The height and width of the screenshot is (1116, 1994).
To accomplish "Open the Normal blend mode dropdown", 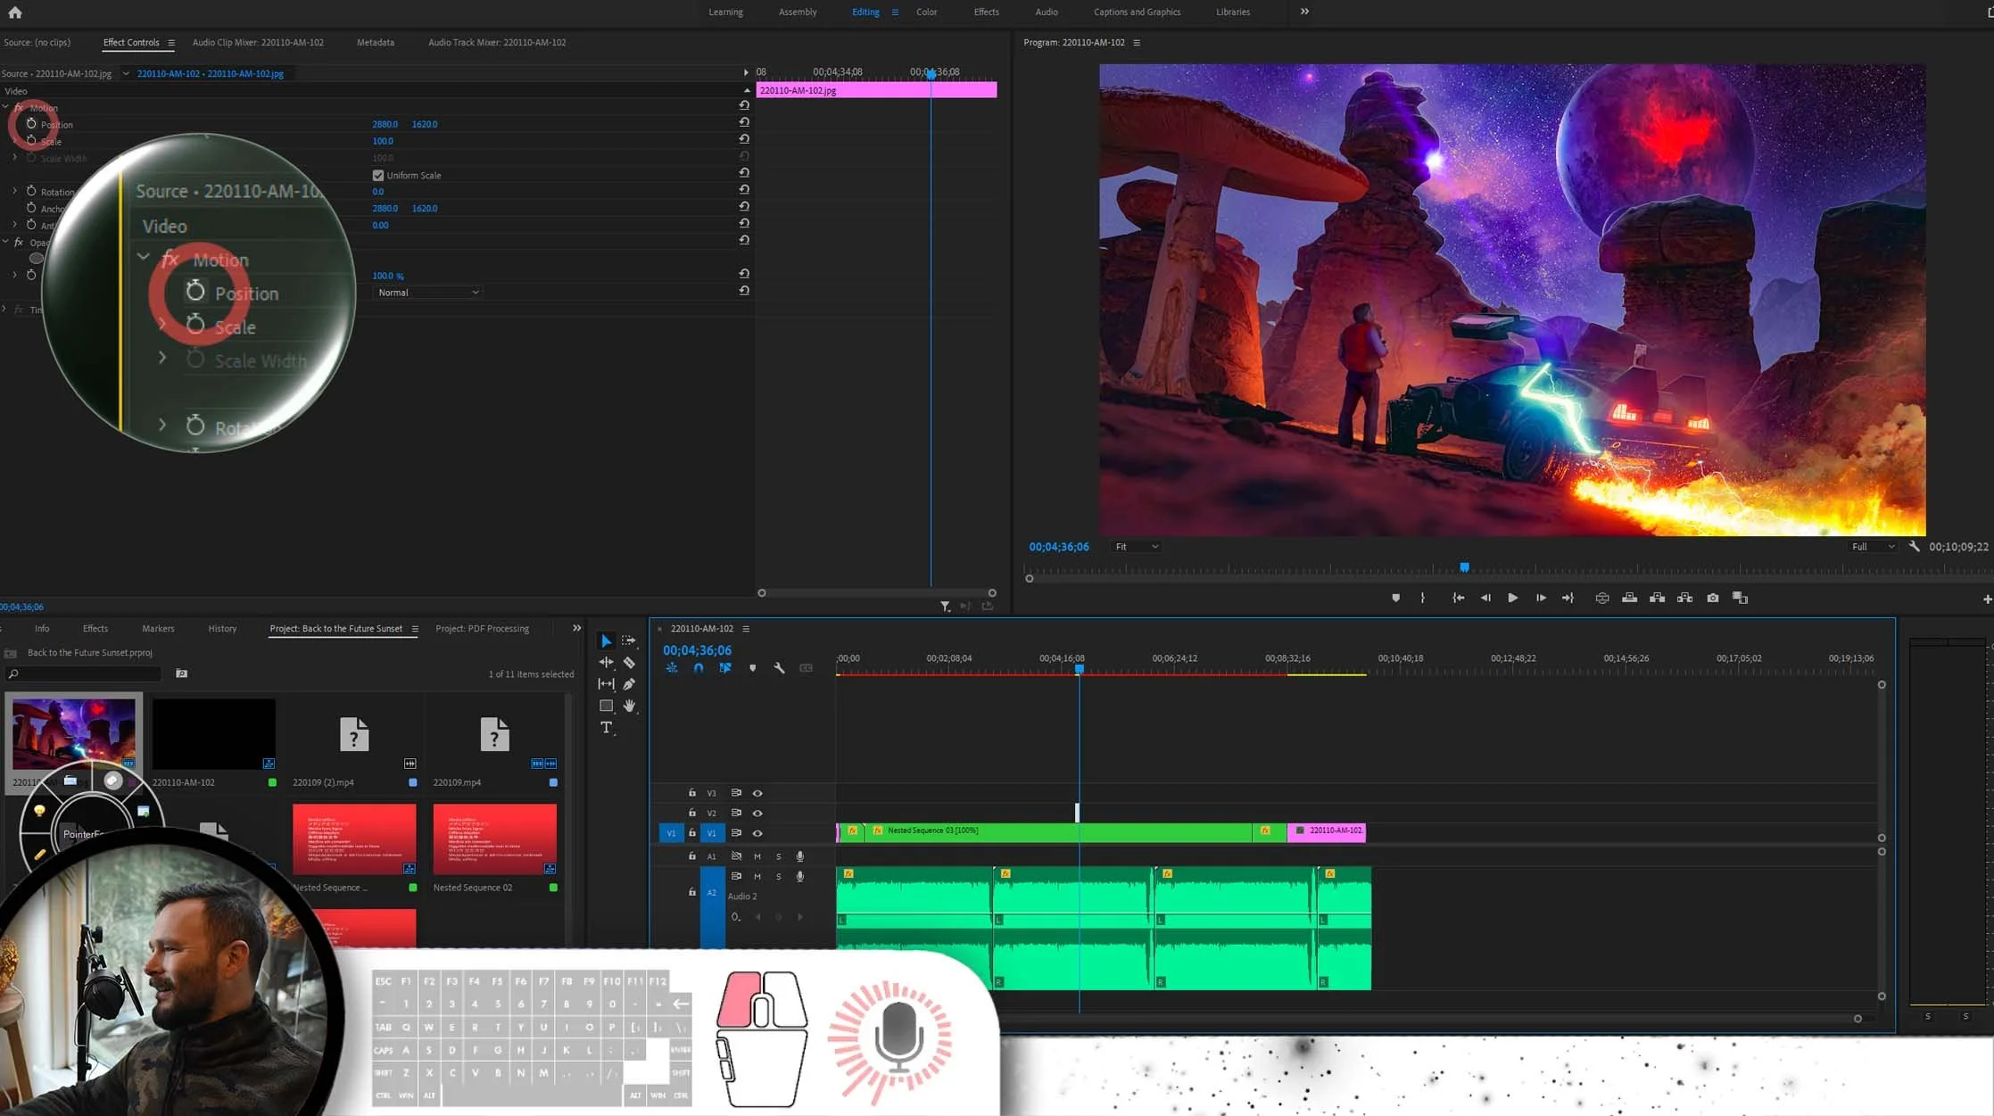I will coord(427,293).
